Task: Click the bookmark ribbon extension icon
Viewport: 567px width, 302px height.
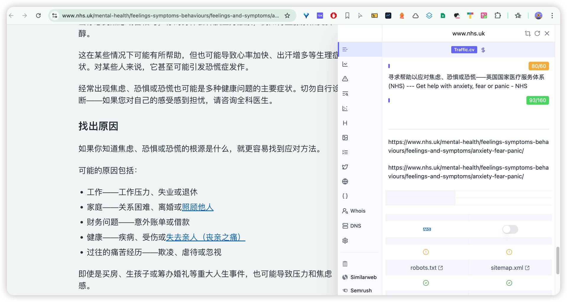Action: pyautogui.click(x=347, y=16)
